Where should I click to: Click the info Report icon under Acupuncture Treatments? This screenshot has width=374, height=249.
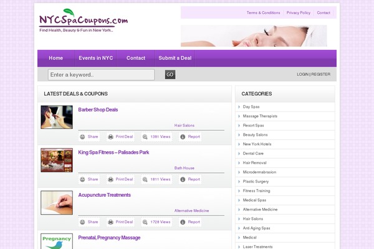[x=183, y=222]
